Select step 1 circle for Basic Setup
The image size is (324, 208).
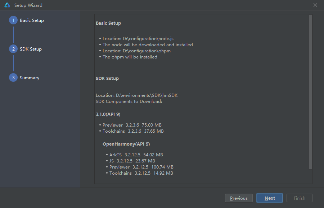tap(13, 20)
